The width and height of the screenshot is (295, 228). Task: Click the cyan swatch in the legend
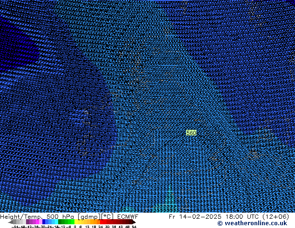tap(56, 222)
